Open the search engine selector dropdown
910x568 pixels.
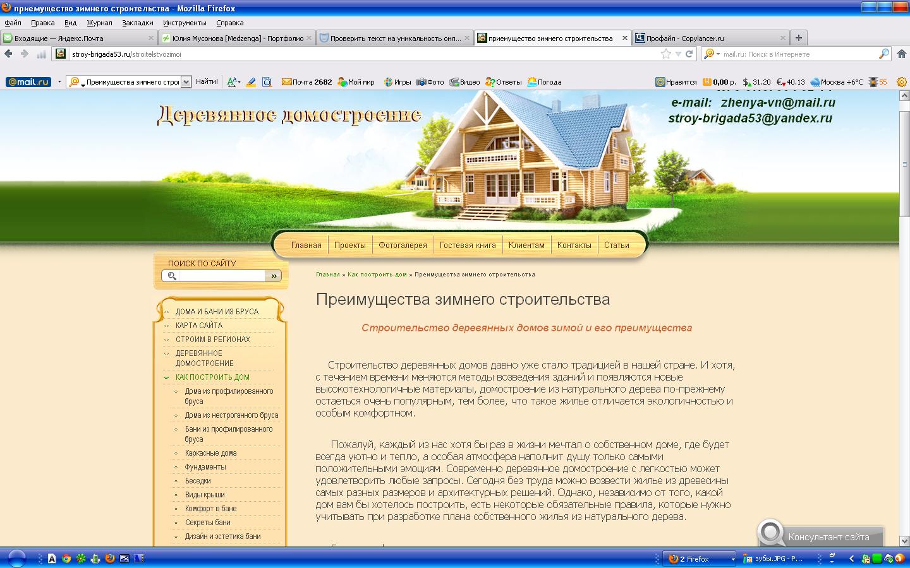713,54
